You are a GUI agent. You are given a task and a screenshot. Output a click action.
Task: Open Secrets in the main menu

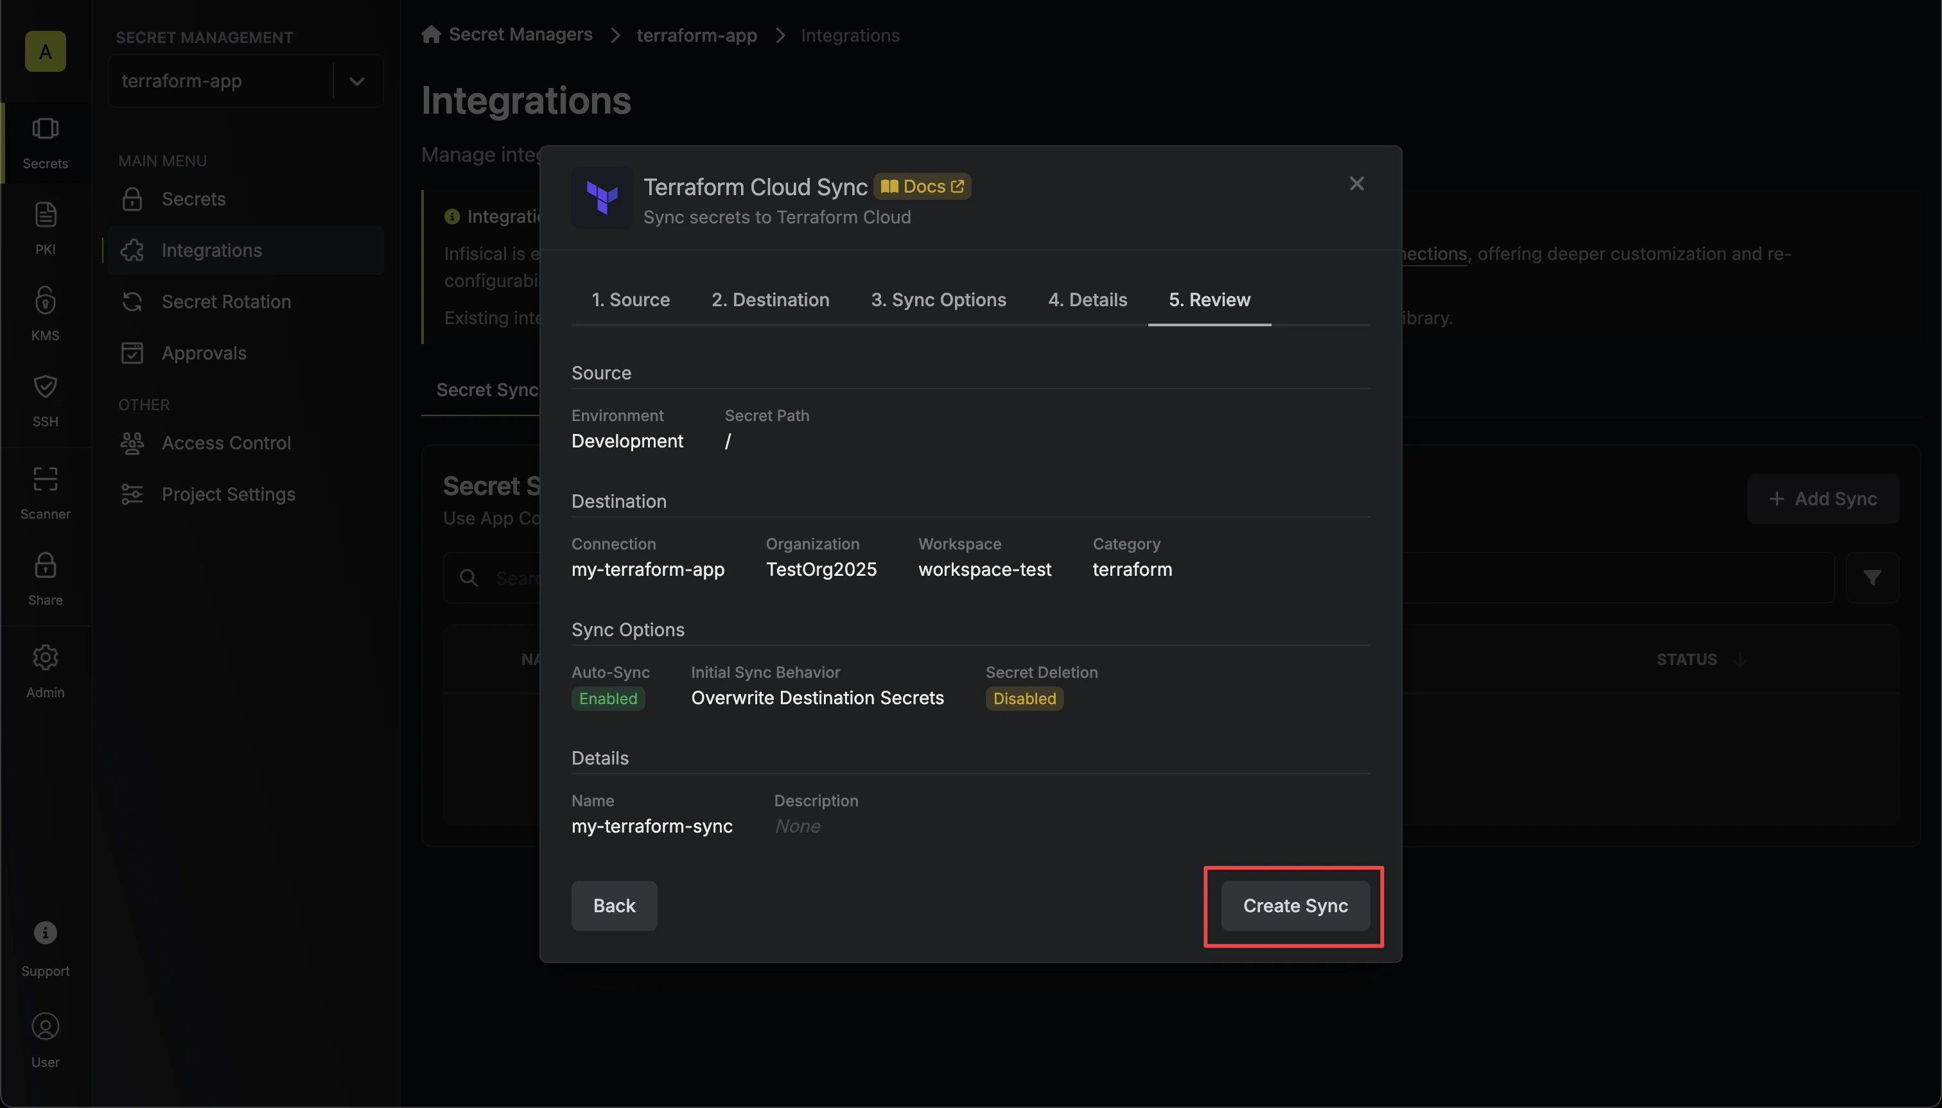(245, 198)
